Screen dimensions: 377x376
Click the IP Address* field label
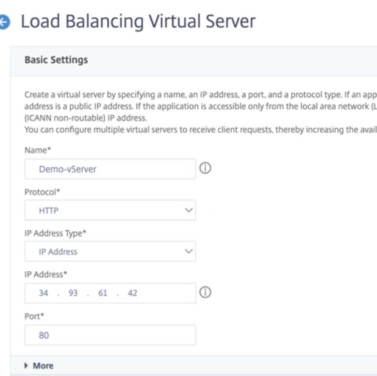coord(46,274)
